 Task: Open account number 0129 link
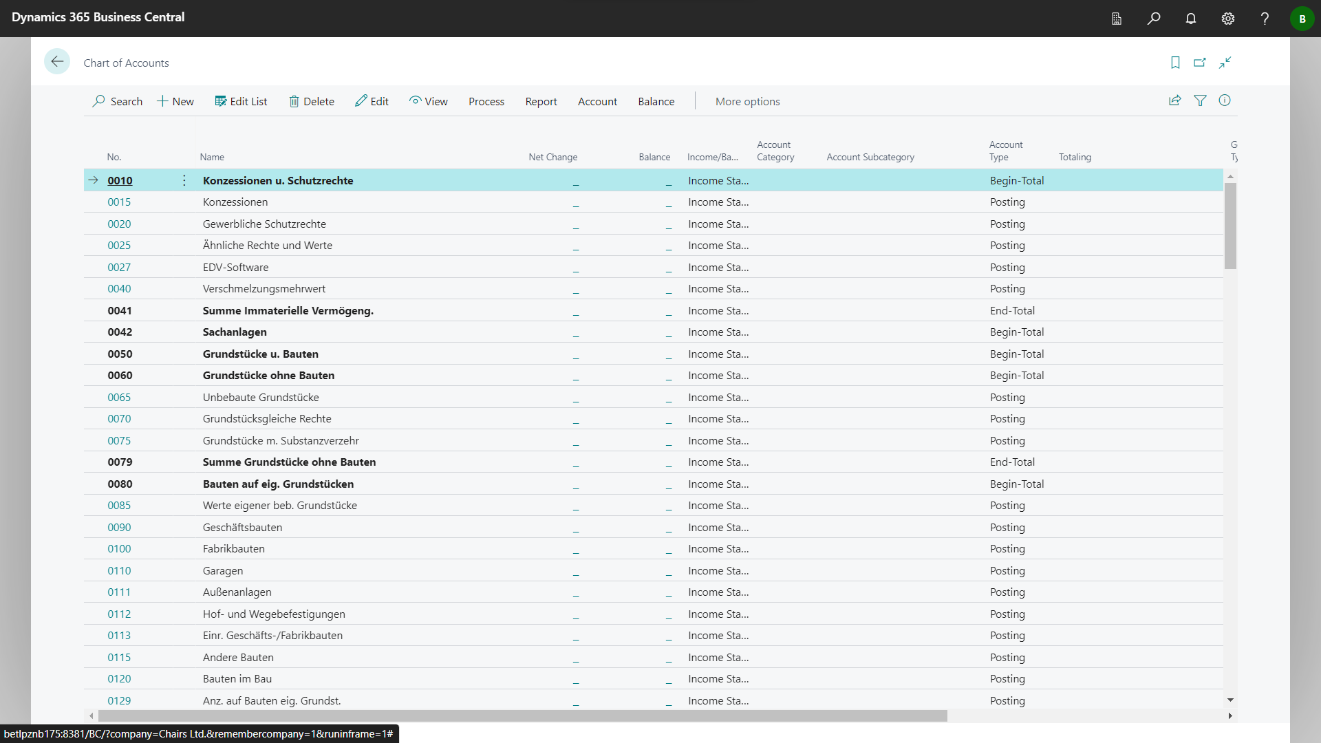click(x=119, y=700)
